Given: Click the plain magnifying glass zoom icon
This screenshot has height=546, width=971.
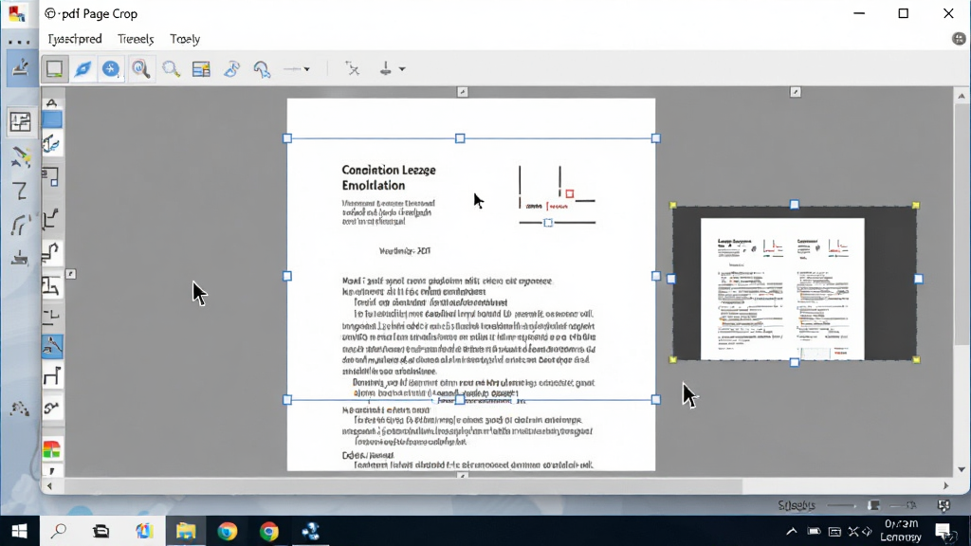Looking at the screenshot, I should click(x=171, y=68).
